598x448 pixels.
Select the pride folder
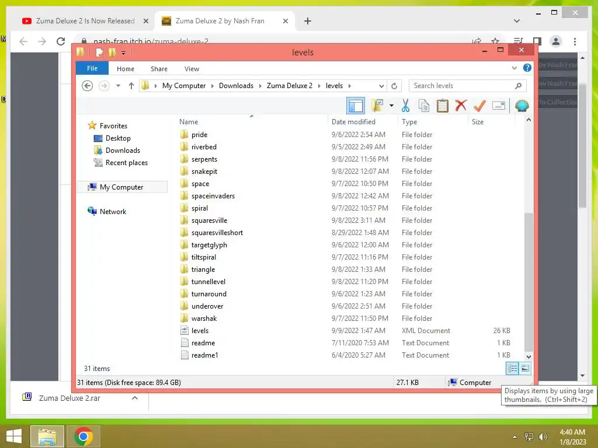coord(200,135)
